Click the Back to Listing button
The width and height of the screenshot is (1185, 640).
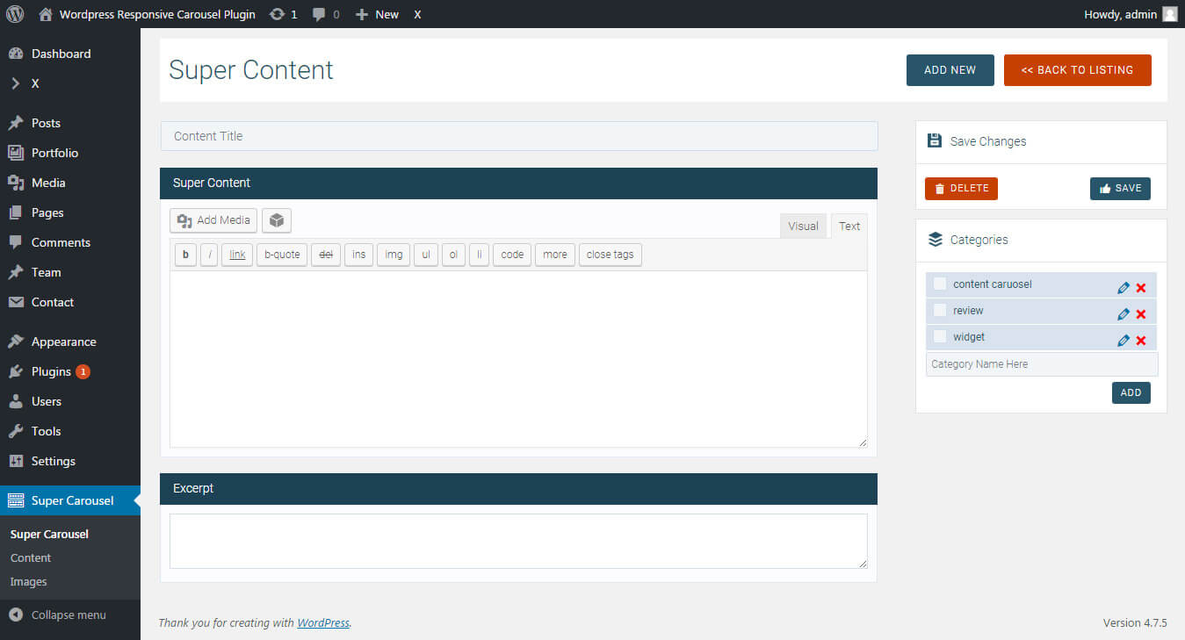click(1077, 70)
